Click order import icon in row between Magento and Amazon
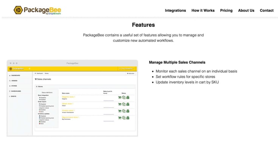The image size is (278, 156). coord(124,104)
